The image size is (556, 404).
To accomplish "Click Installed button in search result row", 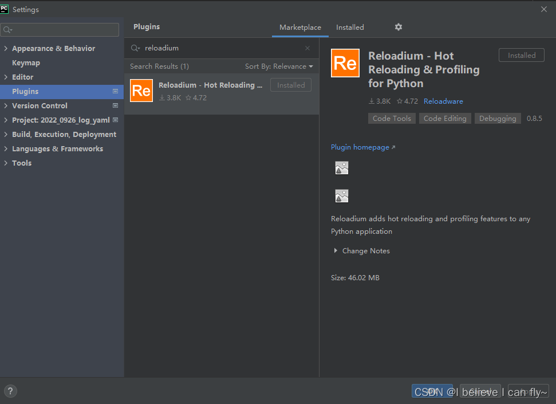I will point(291,85).
